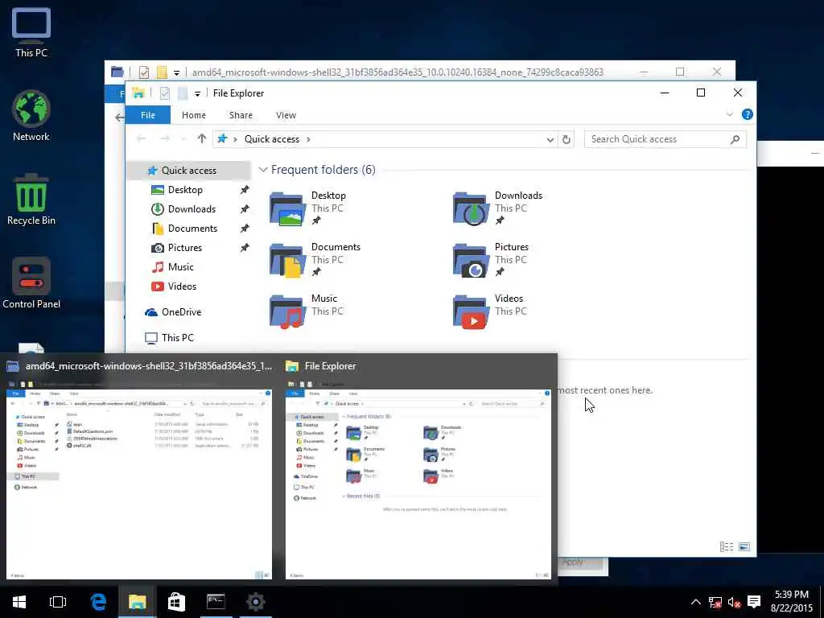Click the File Explorer taskbar icon
The height and width of the screenshot is (618, 824).
click(x=137, y=602)
